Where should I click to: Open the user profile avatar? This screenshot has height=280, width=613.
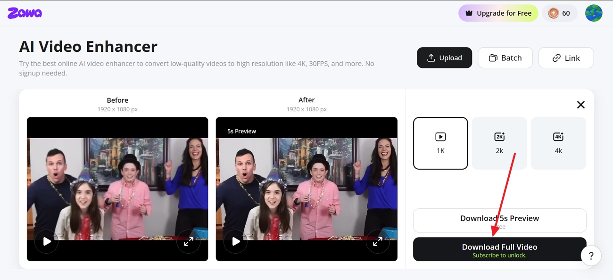coord(594,13)
